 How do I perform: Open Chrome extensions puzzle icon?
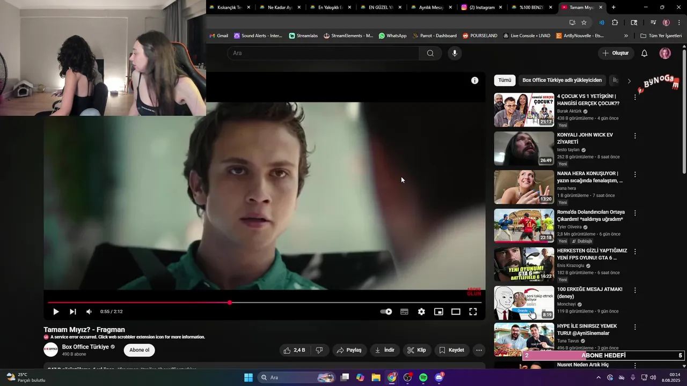615,23
